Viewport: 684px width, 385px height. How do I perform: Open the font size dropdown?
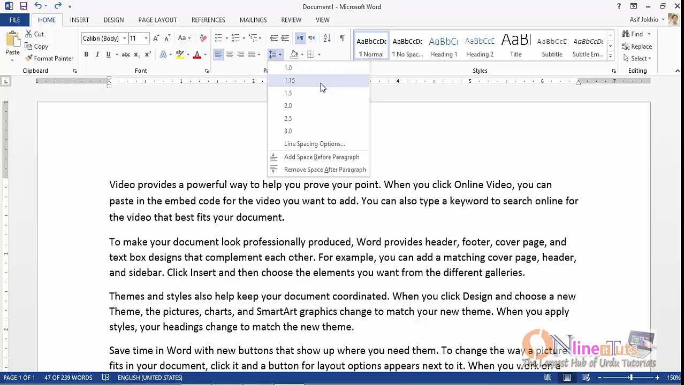click(x=146, y=38)
